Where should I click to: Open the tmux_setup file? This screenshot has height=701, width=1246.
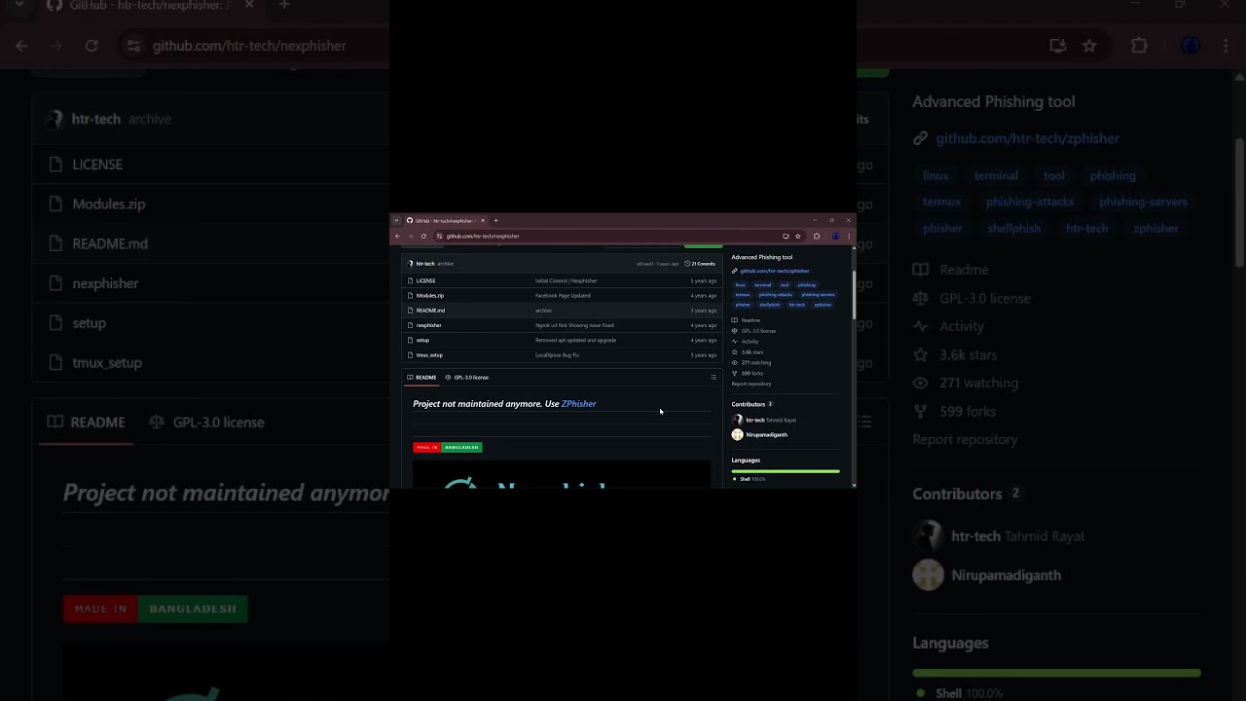[429, 355]
